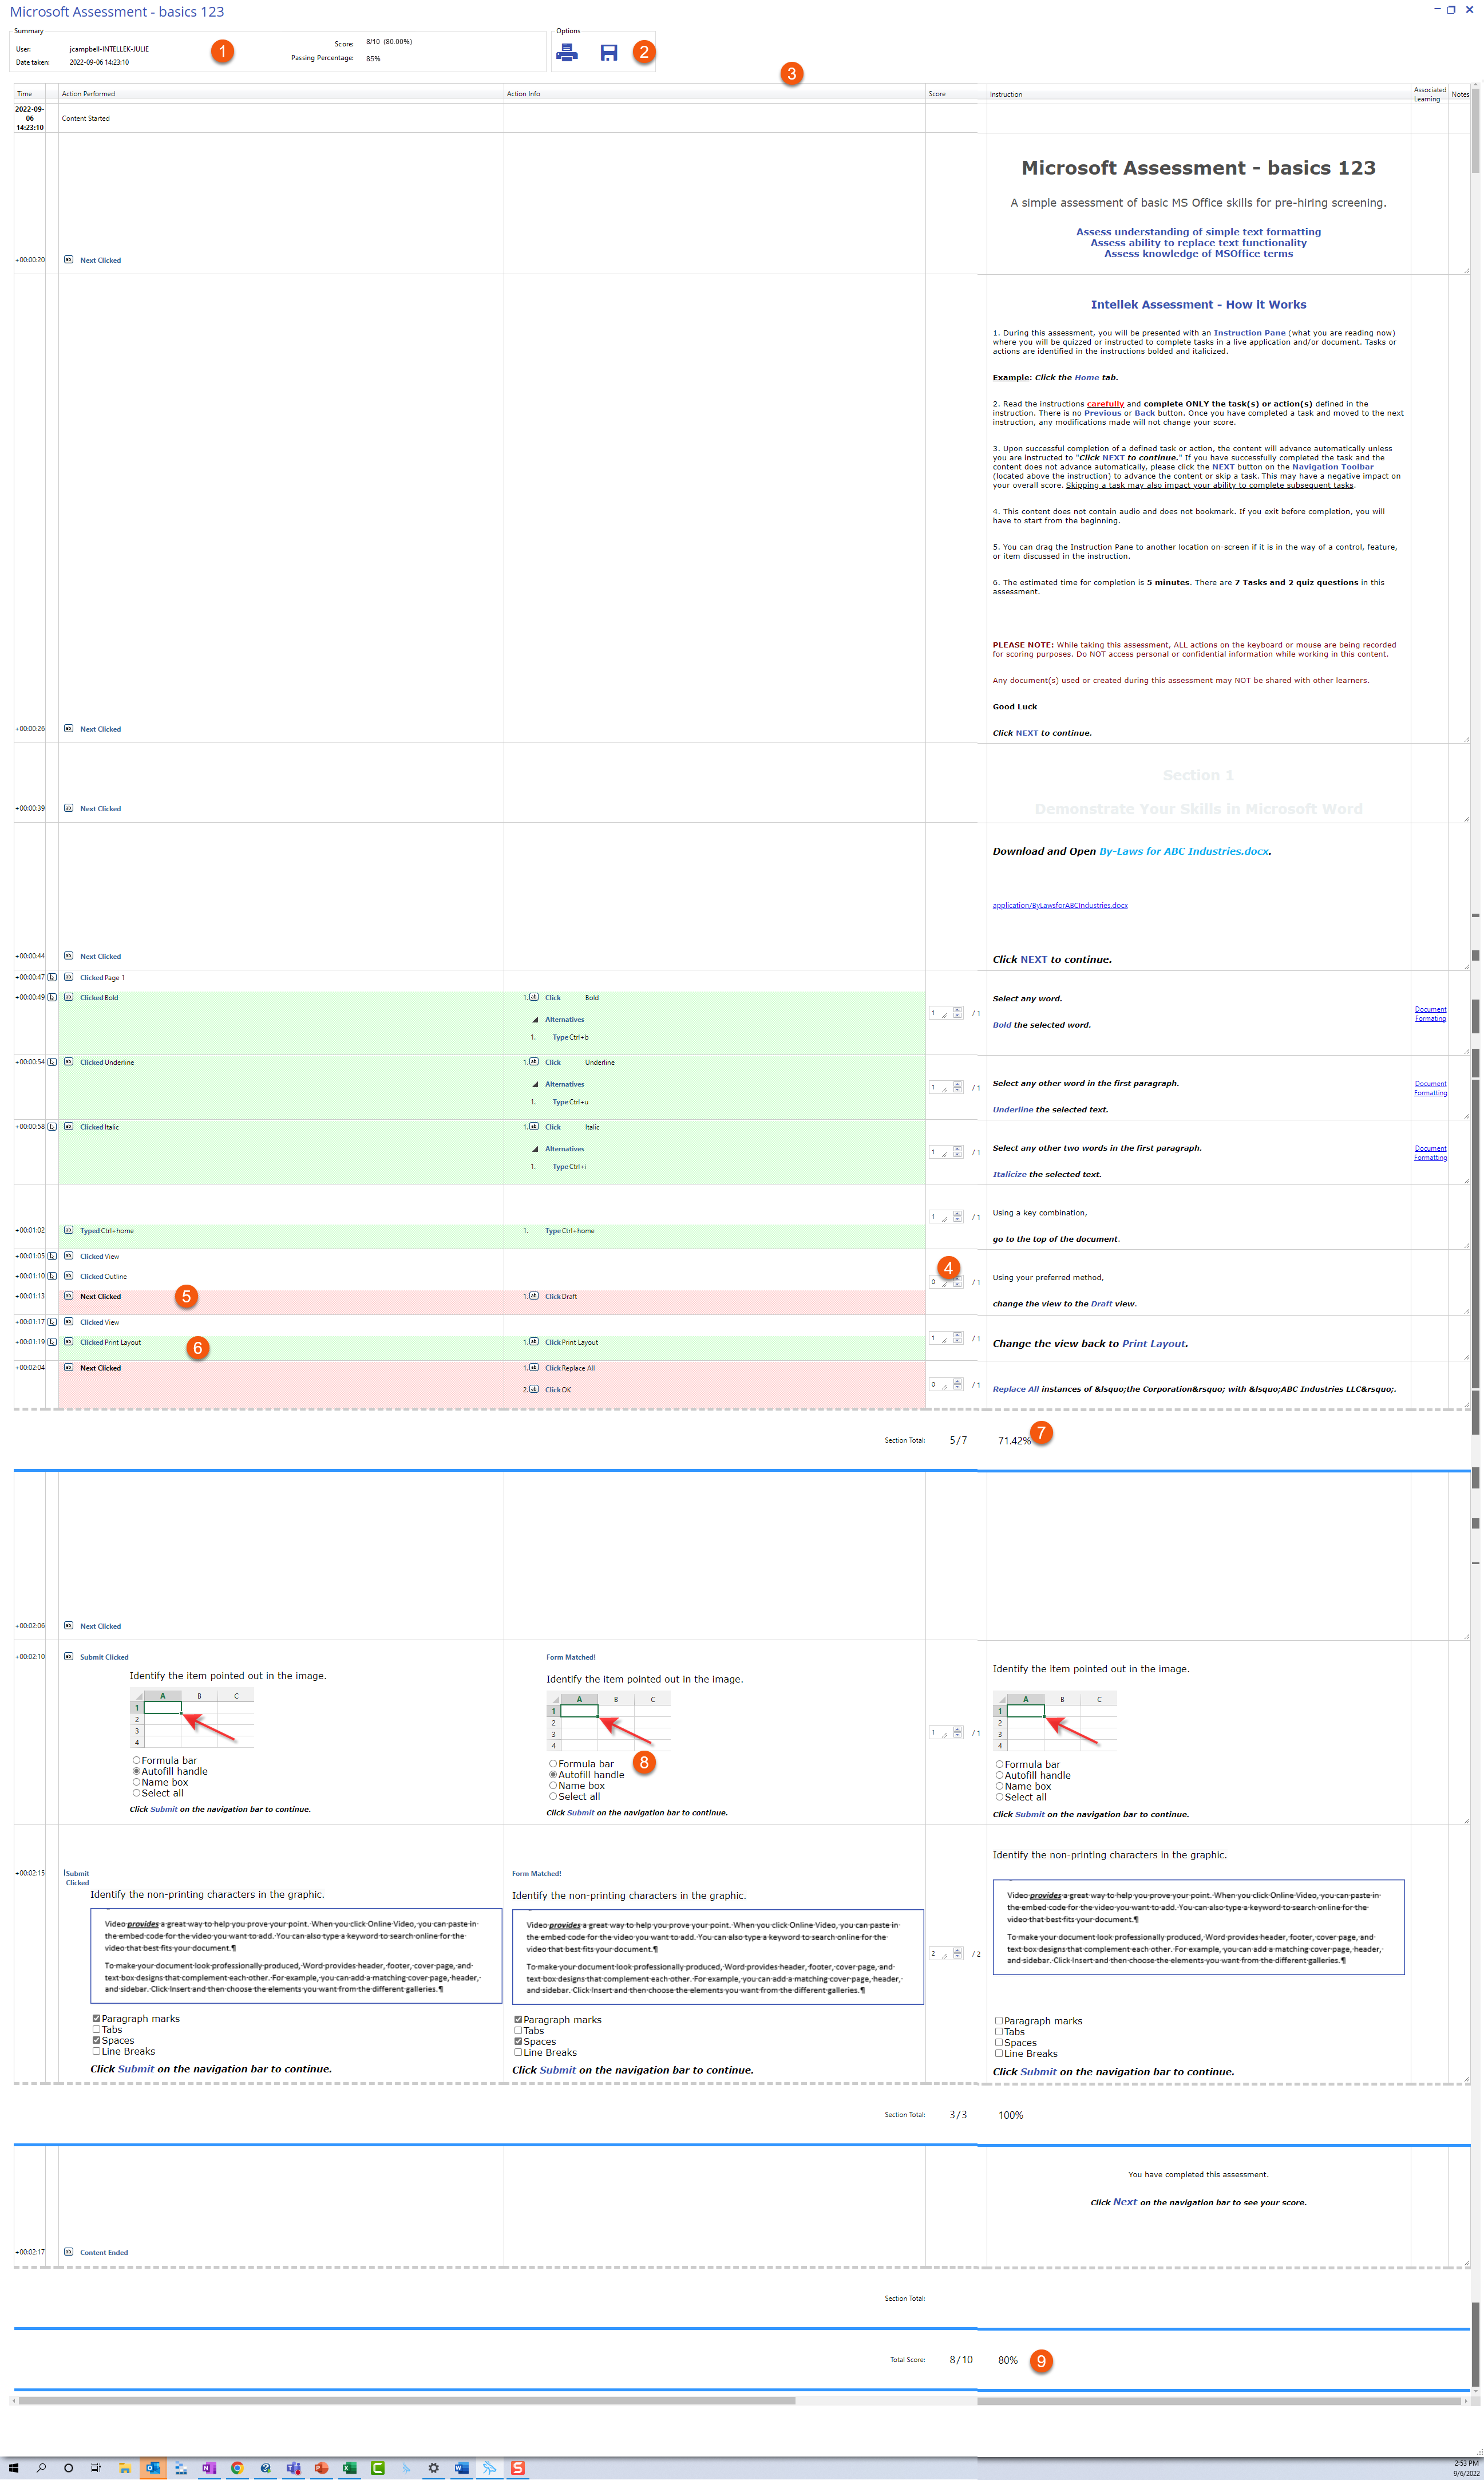Screen dimensions: 1484x2480
Task: Click the 'ab' icon beside Clicked Print Layout
Action: pyautogui.click(x=68, y=1342)
